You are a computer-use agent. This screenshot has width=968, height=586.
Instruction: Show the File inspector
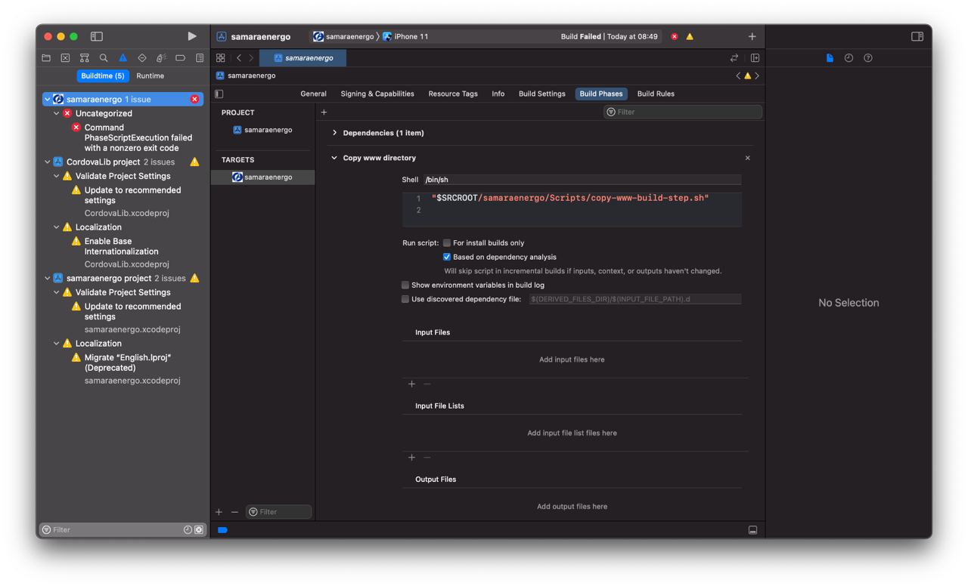click(x=830, y=58)
